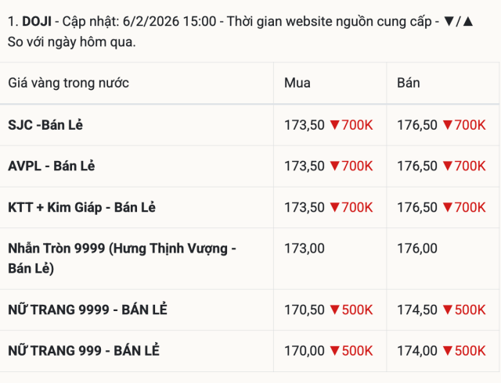501x383 pixels.
Task: Click the "Mua" column header
Action: pos(297,83)
